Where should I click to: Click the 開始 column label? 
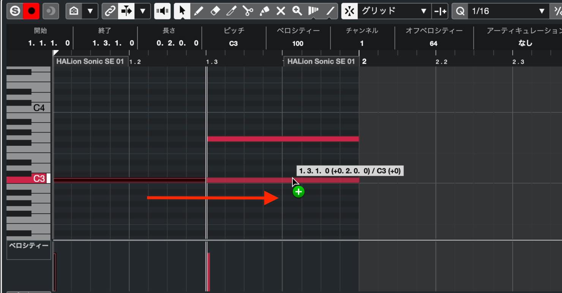(41, 31)
